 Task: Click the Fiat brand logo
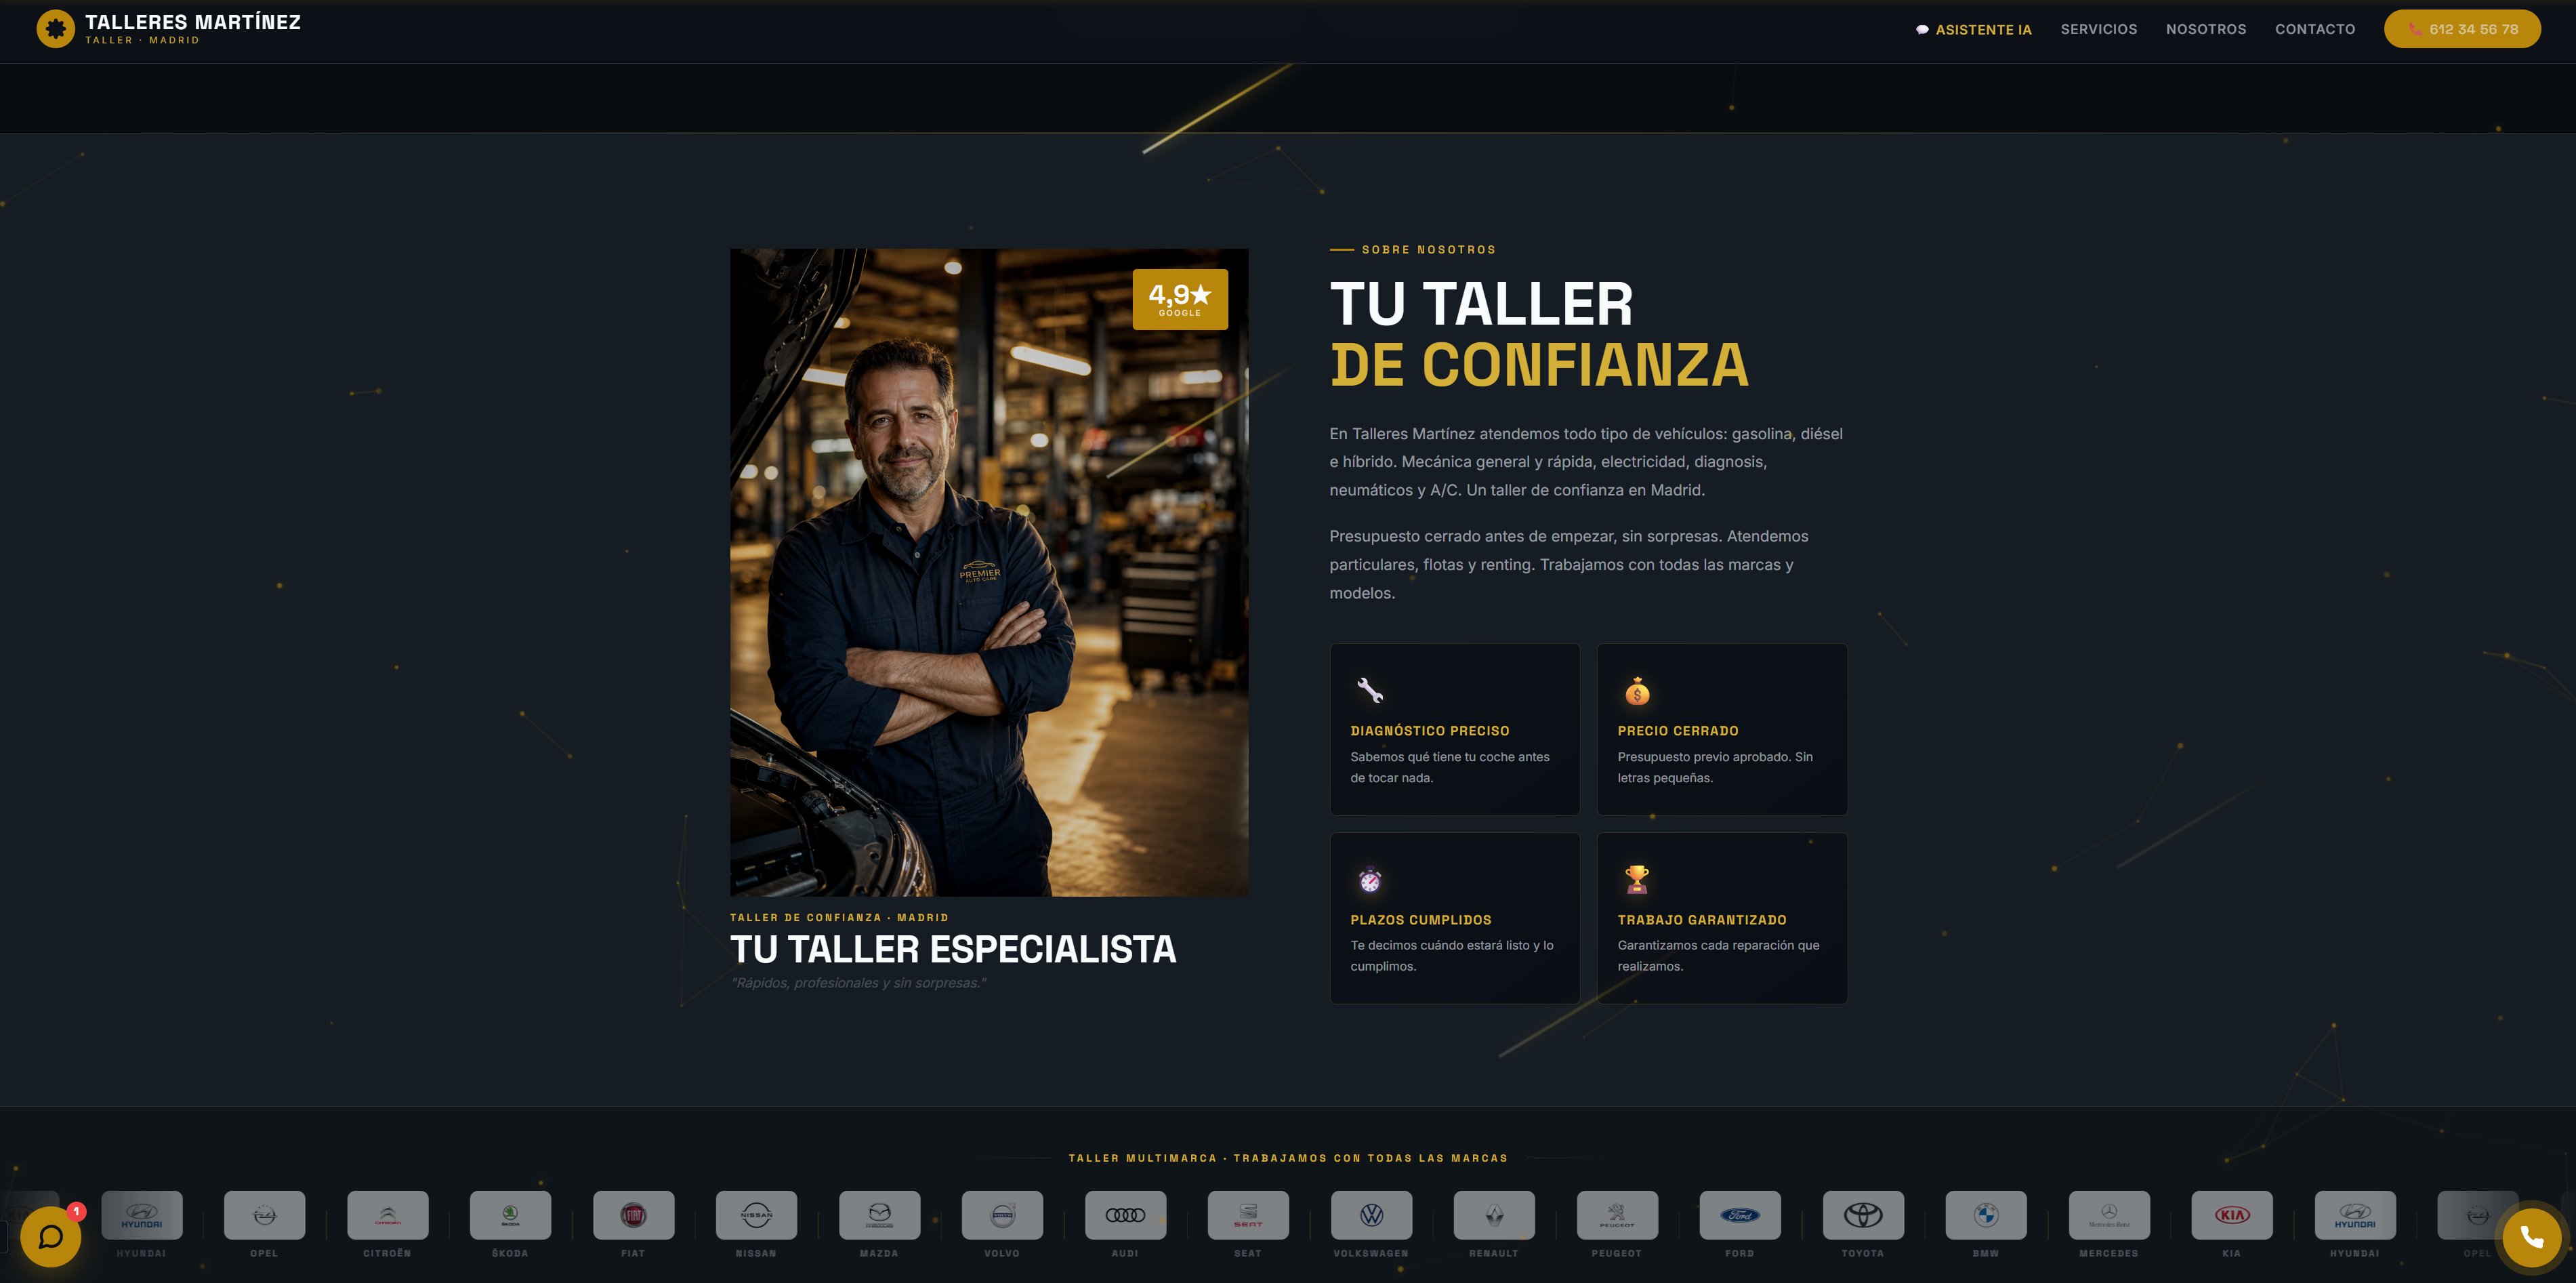pos(633,1215)
